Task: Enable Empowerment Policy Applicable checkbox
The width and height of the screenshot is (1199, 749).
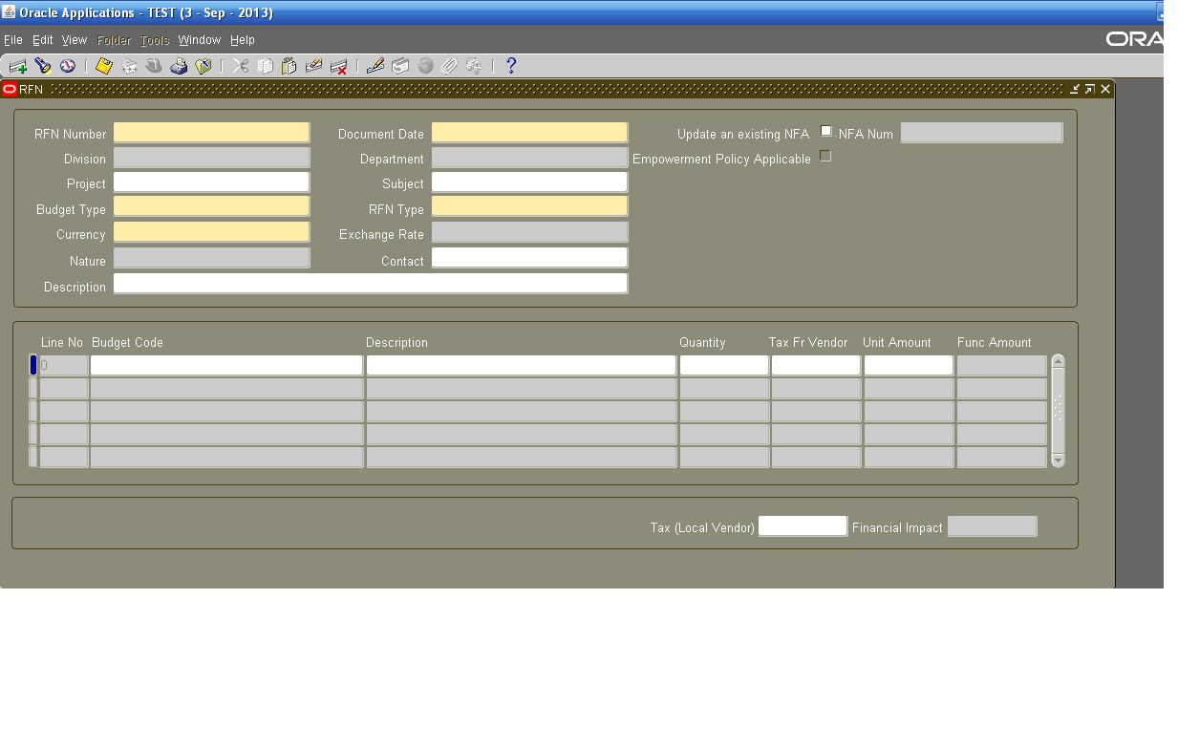Action: [826, 157]
